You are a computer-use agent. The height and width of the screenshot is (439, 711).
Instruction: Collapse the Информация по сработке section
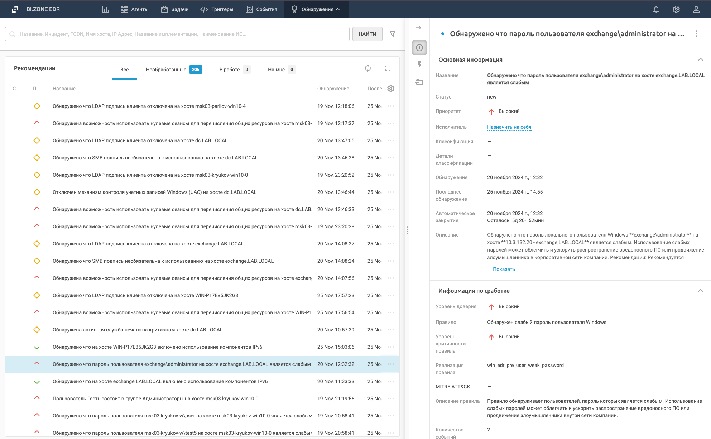point(700,291)
